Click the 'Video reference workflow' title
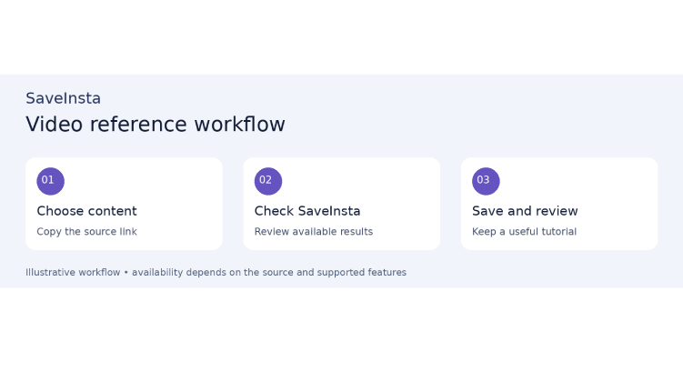The image size is (683, 382). click(x=156, y=125)
